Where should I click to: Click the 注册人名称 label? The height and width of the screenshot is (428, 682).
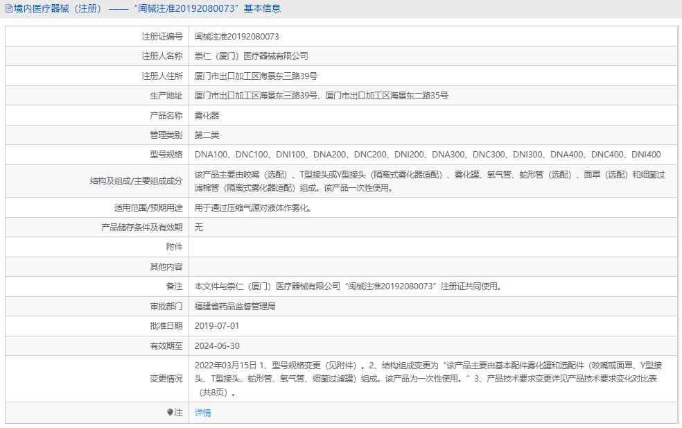(x=162, y=56)
